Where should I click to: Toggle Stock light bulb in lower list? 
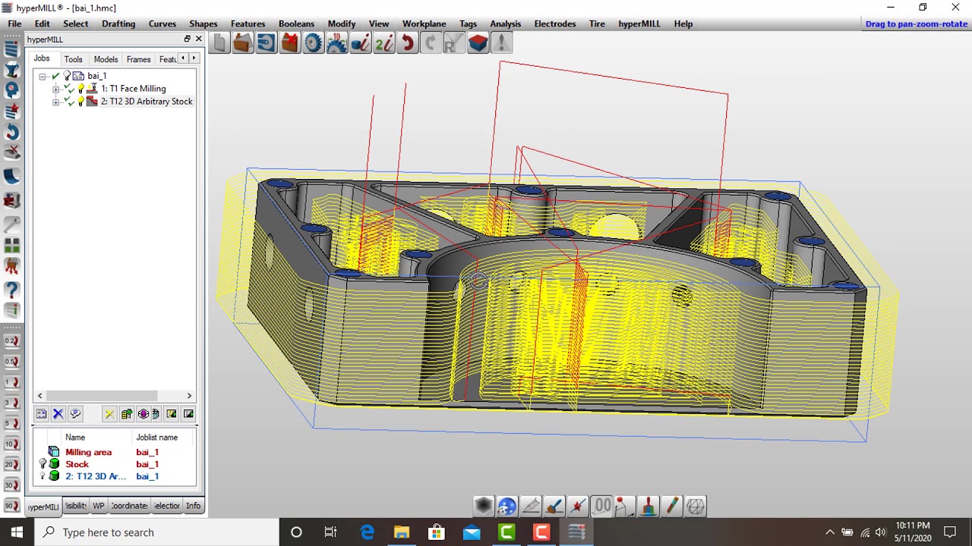coord(43,464)
